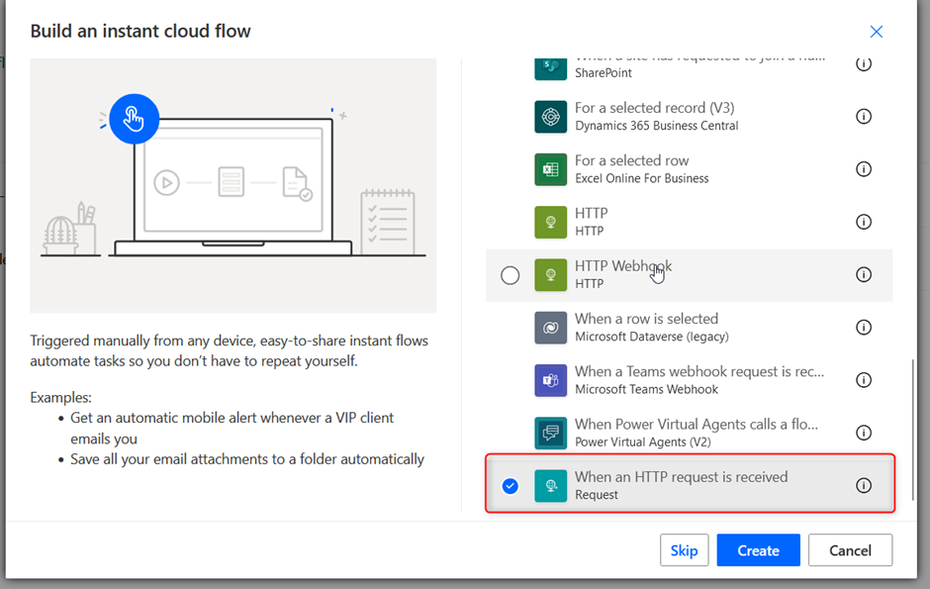The width and height of the screenshot is (930, 589).
Task: Click the trigger list vertical scrollbar
Action: point(912,430)
